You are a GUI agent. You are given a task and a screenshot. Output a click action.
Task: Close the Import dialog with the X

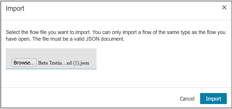[224, 8]
